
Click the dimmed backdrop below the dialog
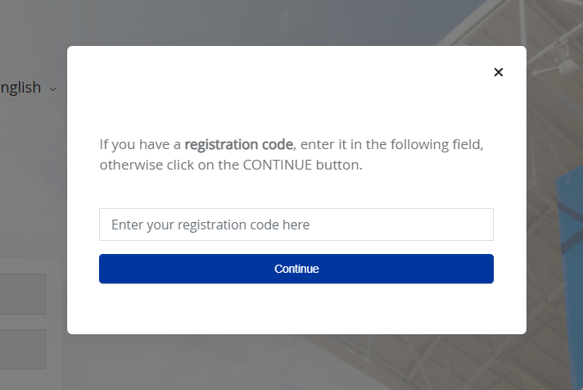click(x=295, y=362)
